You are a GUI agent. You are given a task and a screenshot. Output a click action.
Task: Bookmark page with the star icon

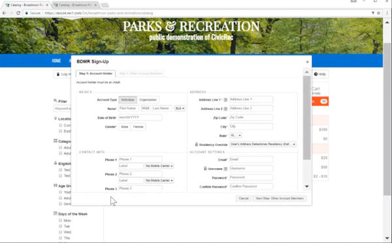(379, 13)
